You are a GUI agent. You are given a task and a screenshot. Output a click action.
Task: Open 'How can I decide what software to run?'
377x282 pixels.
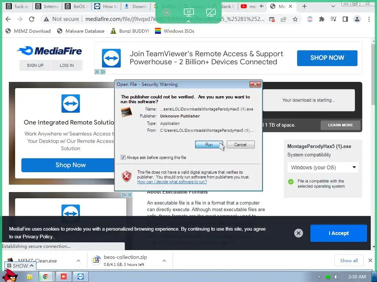(172, 182)
